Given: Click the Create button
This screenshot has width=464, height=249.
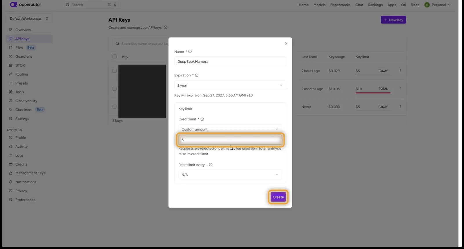Looking at the screenshot, I should pos(278,197).
